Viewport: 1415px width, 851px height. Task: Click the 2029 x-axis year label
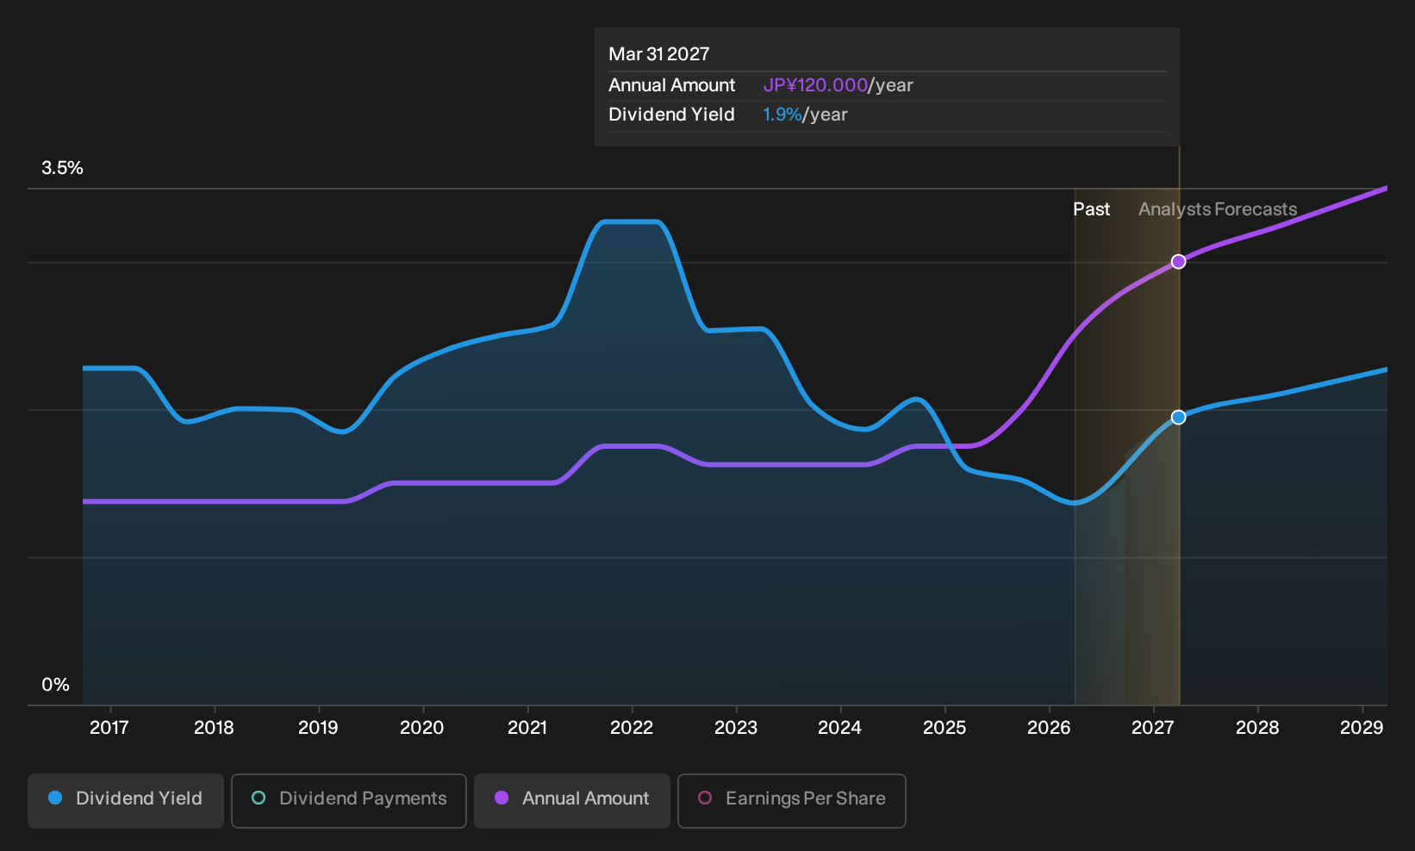click(x=1362, y=728)
